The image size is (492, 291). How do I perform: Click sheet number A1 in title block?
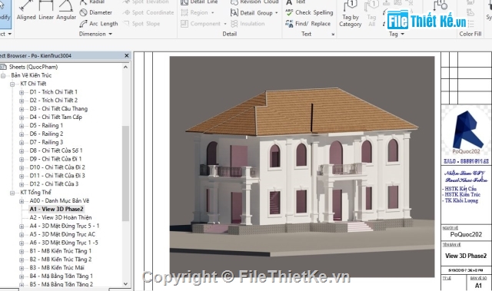[x=478, y=286]
